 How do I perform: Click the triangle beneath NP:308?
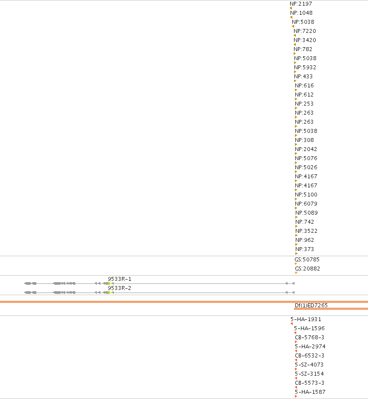coord(296,145)
